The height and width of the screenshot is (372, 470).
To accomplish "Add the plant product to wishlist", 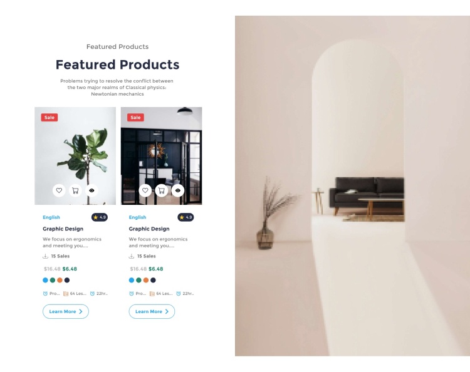I will tap(59, 190).
